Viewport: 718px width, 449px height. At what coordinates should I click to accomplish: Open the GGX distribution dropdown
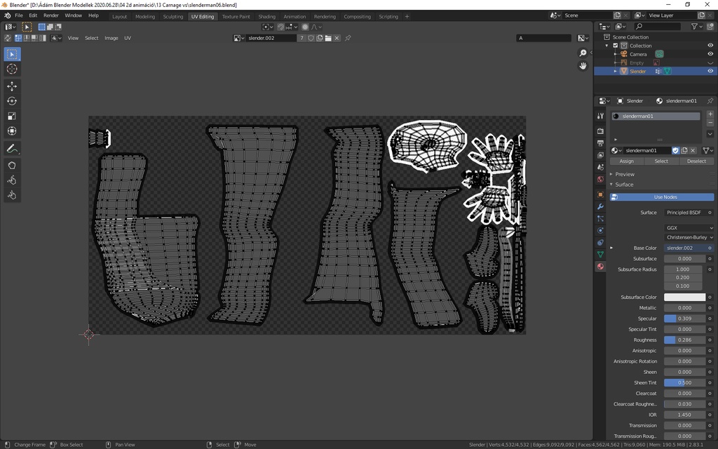click(689, 228)
